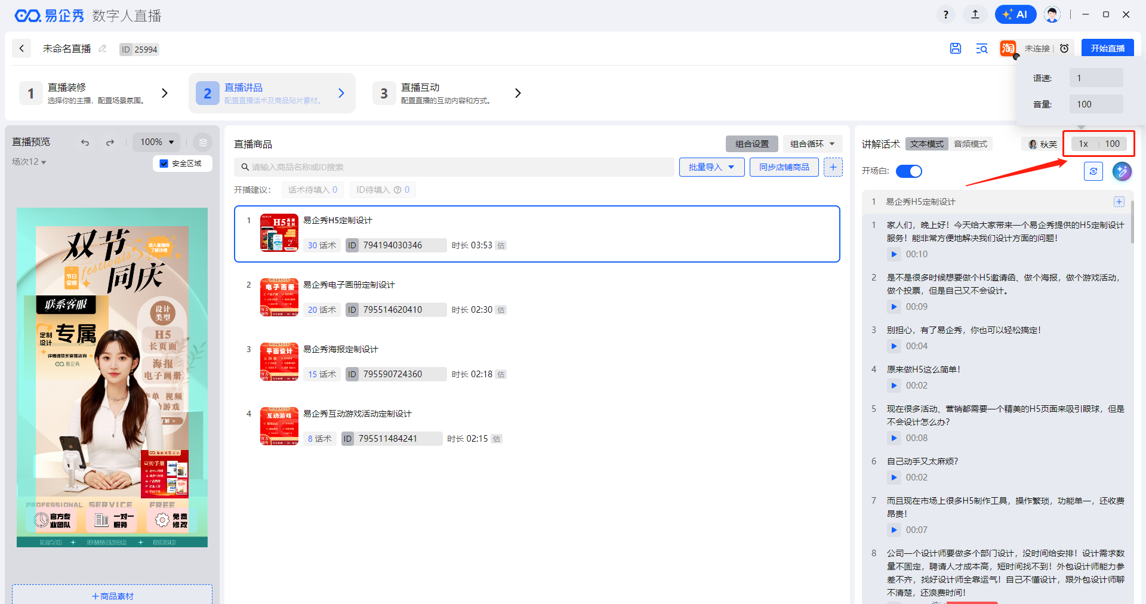Play script line 7 audio 00:07
Image resolution: width=1146 pixels, height=604 pixels.
coord(894,530)
